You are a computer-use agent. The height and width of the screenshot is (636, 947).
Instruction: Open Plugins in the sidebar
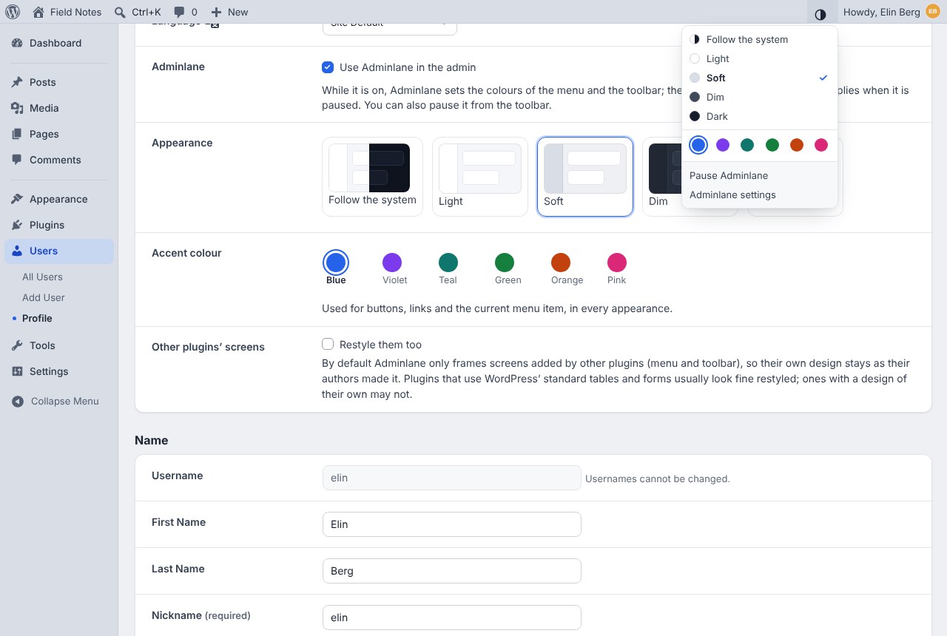(x=59, y=225)
